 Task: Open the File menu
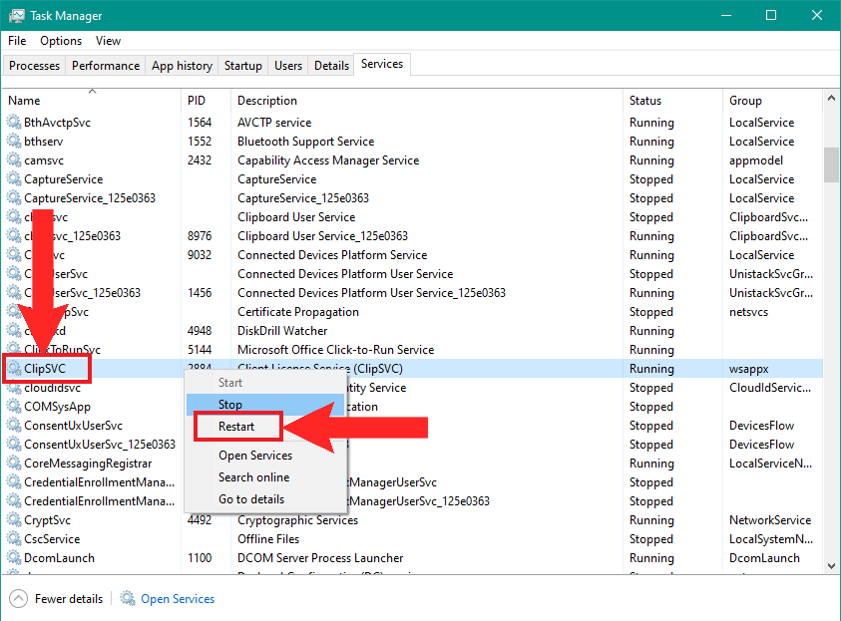tap(17, 41)
